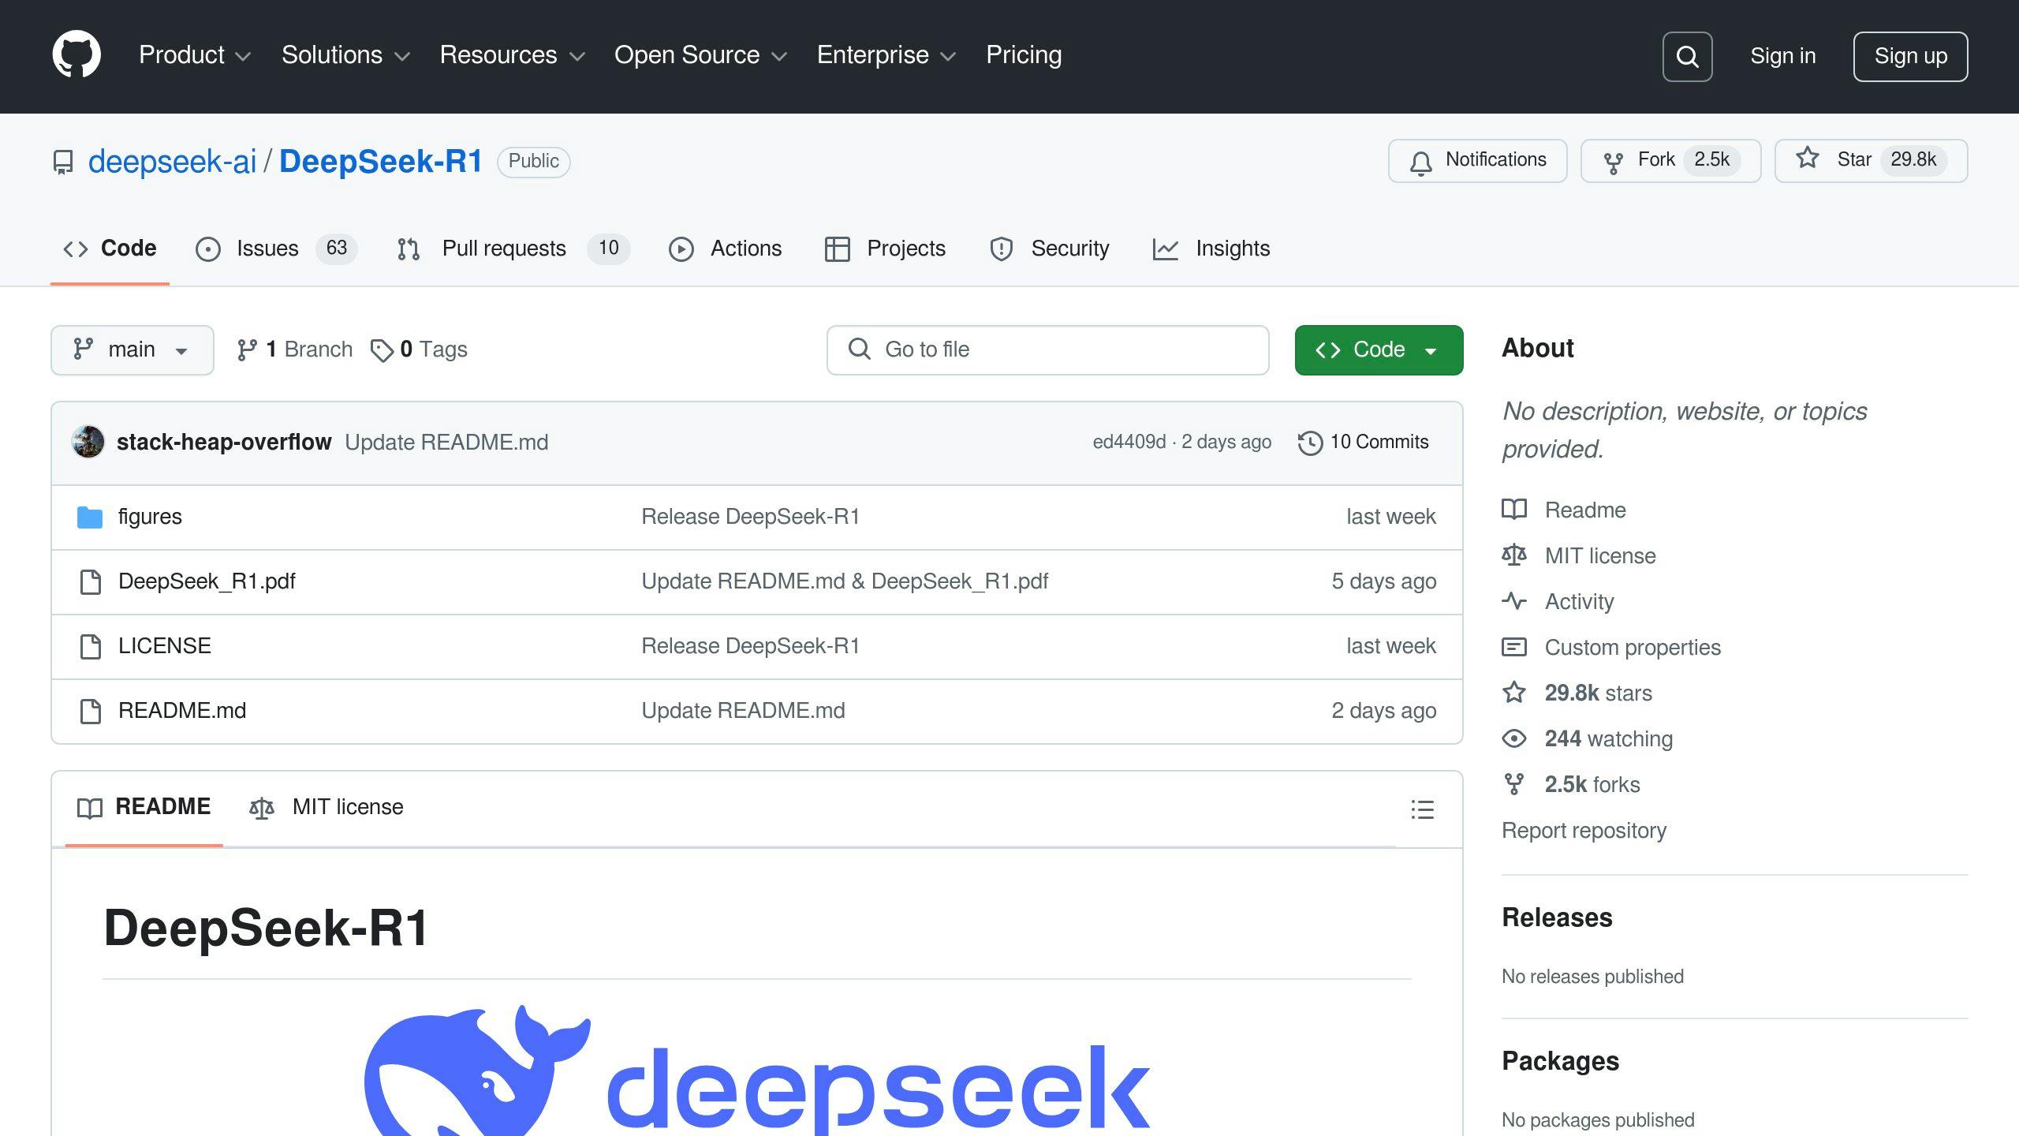Click the 29.8k stars link
This screenshot has height=1136, width=2019.
[x=1598, y=693]
